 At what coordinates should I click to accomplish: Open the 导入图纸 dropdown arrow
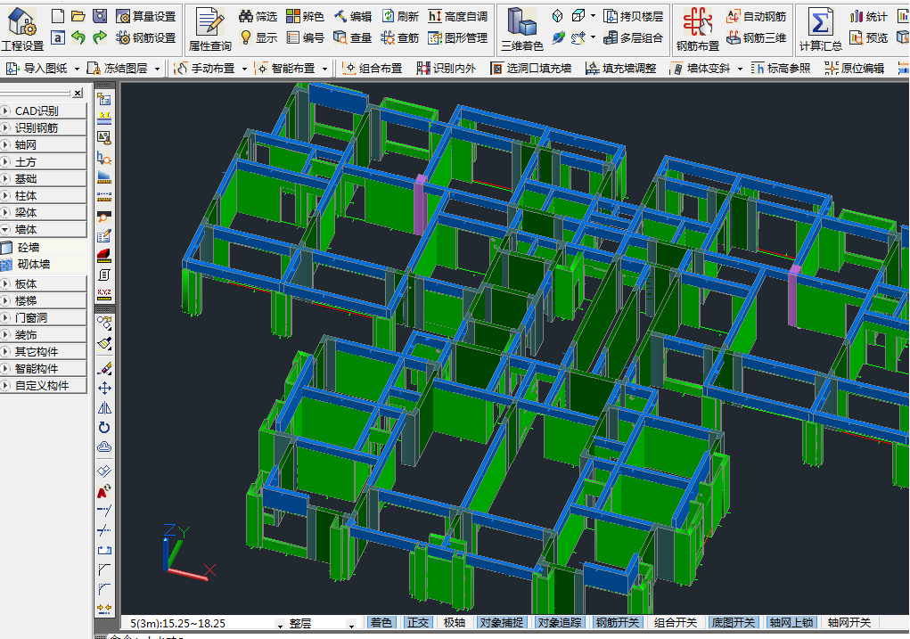tap(77, 69)
